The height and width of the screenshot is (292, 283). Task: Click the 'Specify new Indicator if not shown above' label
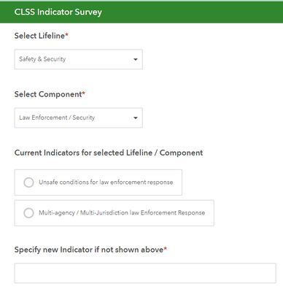89,250
